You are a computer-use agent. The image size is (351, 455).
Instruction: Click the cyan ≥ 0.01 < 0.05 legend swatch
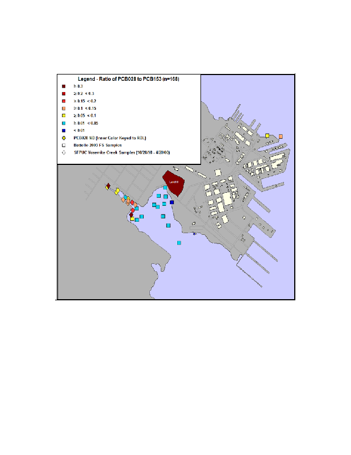point(64,123)
